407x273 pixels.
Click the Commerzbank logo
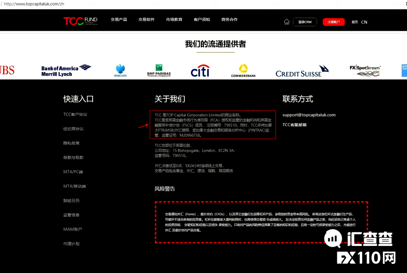pyautogui.click(x=243, y=70)
